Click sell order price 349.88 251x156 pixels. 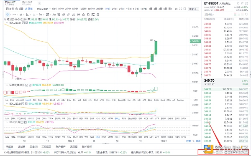pos(207,24)
